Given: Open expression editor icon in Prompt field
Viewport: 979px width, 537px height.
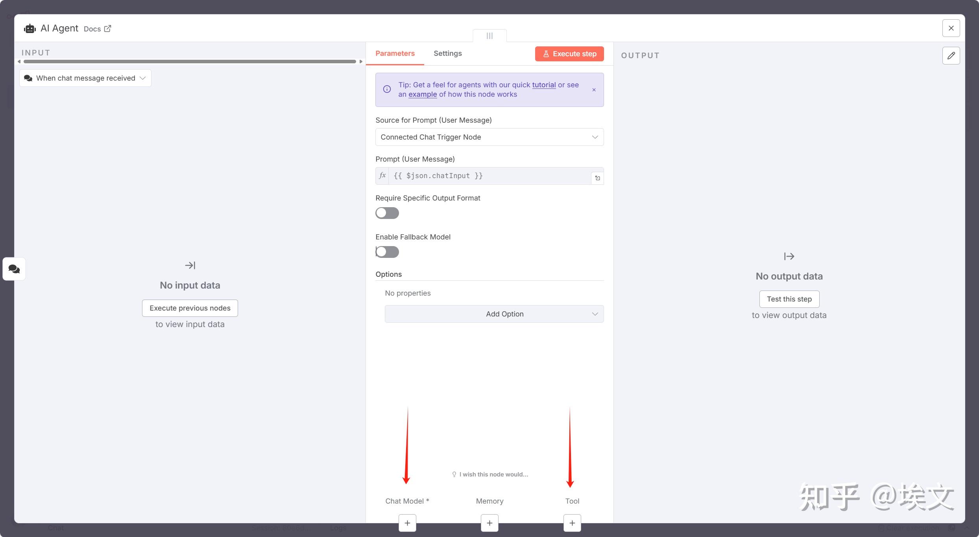Looking at the screenshot, I should point(597,178).
